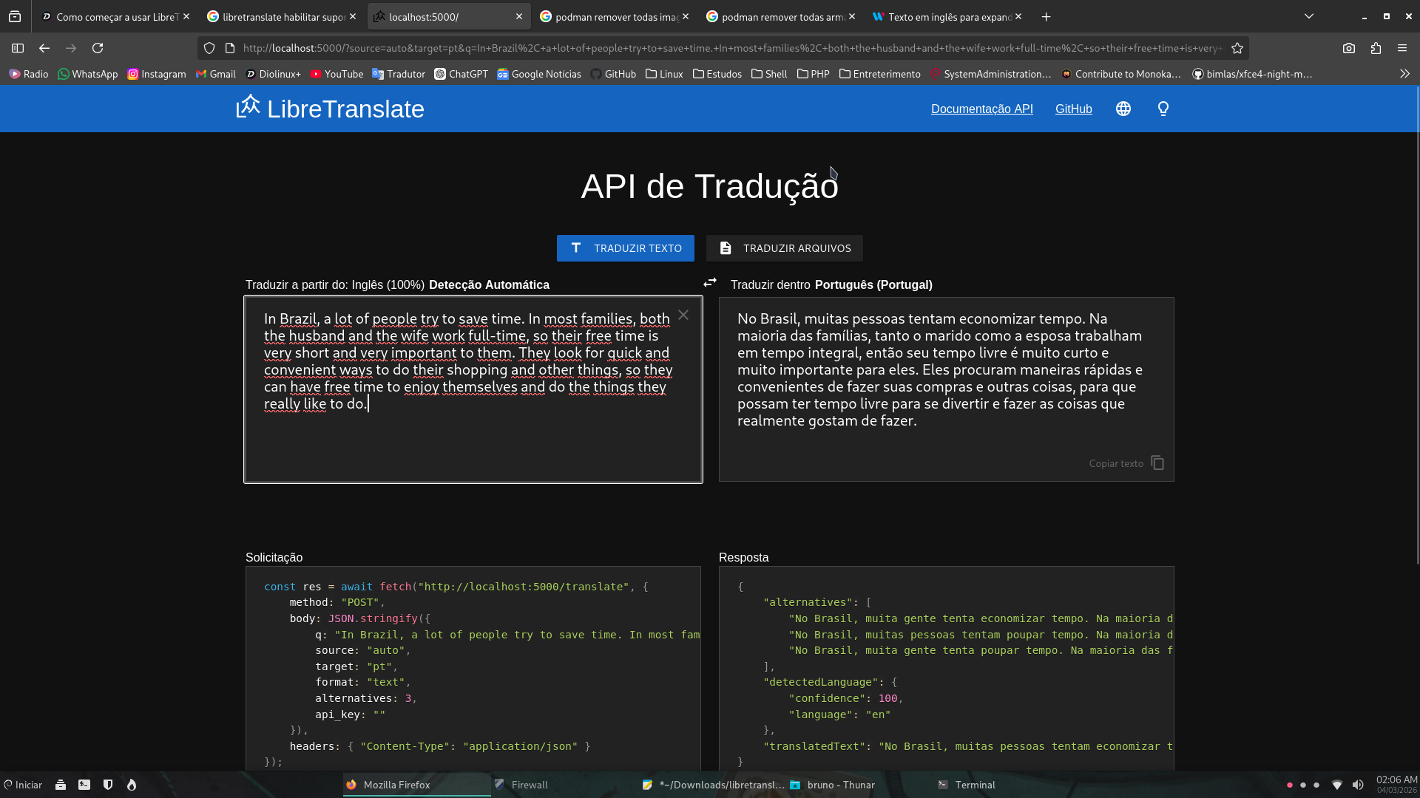This screenshot has width=1420, height=798.
Task: Open Firefox extensions puzzle icon
Action: [1376, 49]
